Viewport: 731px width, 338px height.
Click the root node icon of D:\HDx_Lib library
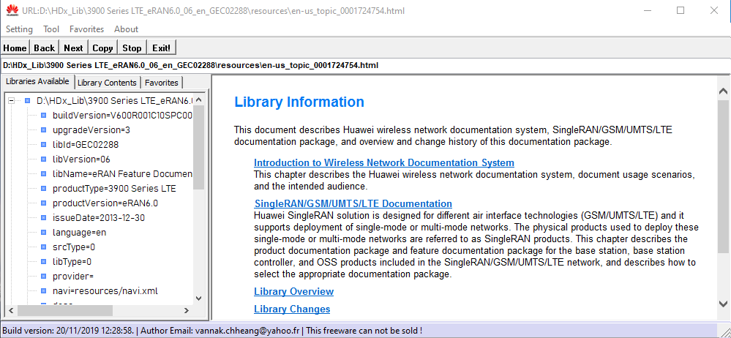[27, 100]
